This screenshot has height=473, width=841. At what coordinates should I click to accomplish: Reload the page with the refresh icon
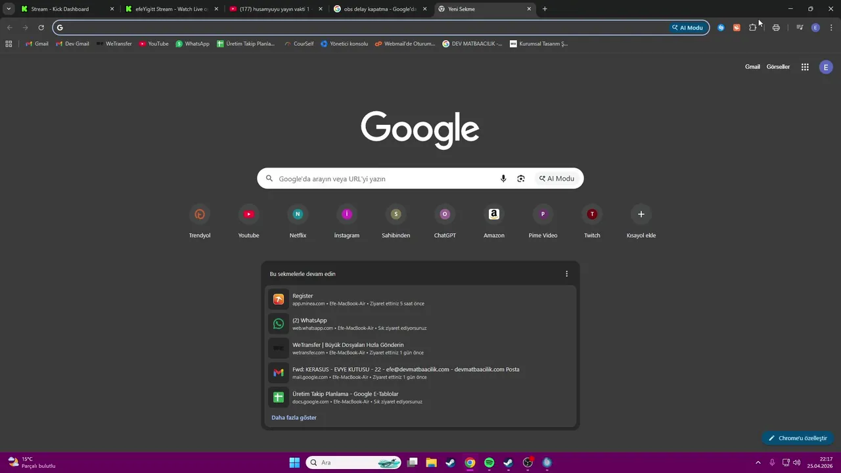(41, 28)
